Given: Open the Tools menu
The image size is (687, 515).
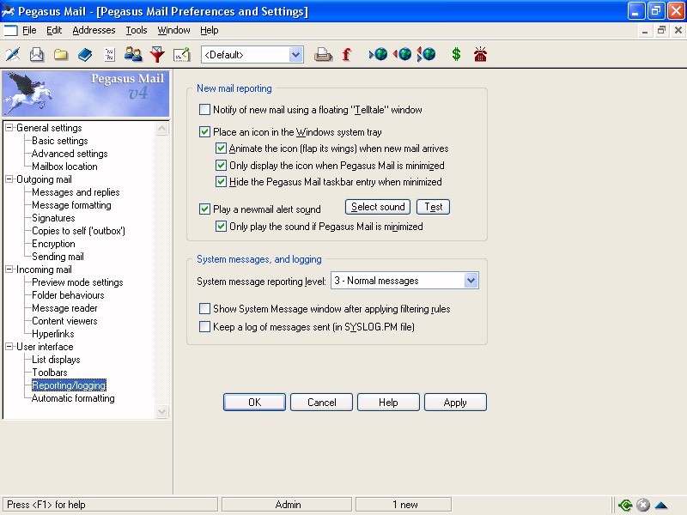Looking at the screenshot, I should 137,30.
